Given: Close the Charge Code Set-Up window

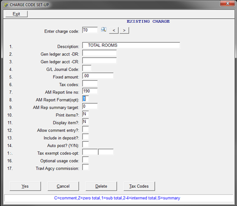Looking at the screenshot, I should point(227,4).
